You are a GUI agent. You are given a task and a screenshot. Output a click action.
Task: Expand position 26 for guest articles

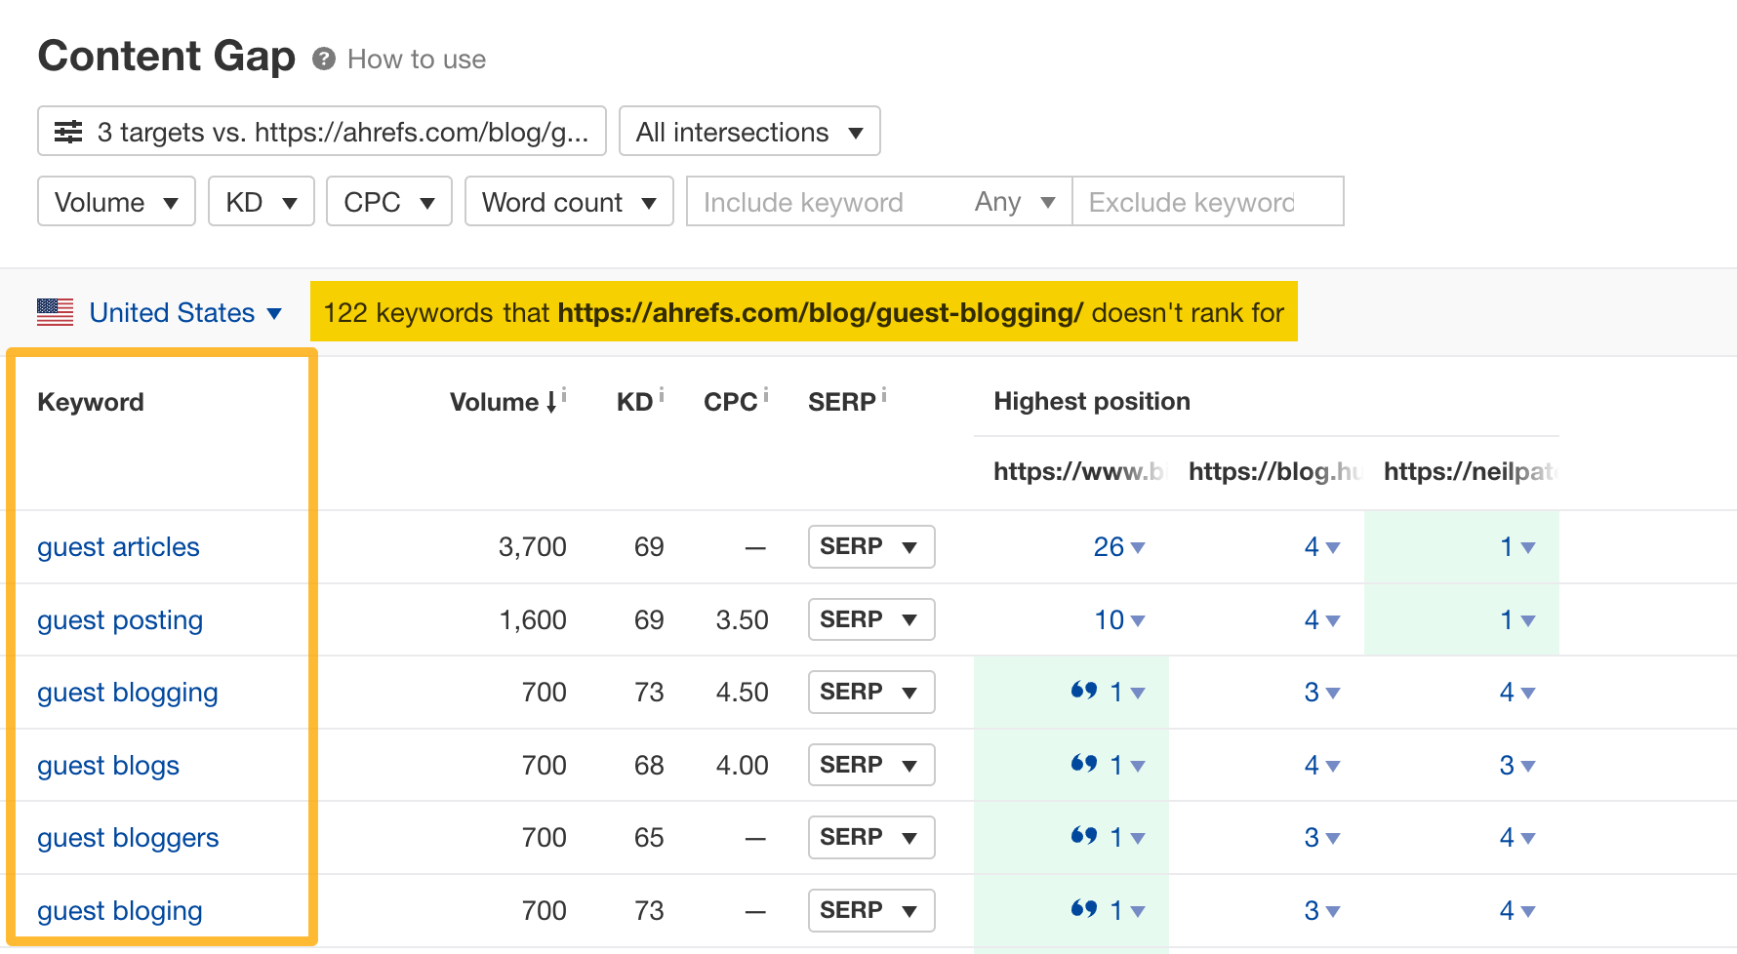point(1119,546)
